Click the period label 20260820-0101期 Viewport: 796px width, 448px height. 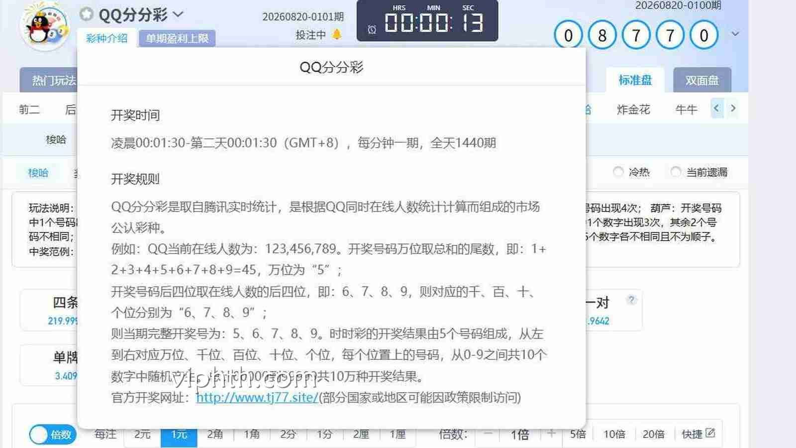(x=303, y=16)
